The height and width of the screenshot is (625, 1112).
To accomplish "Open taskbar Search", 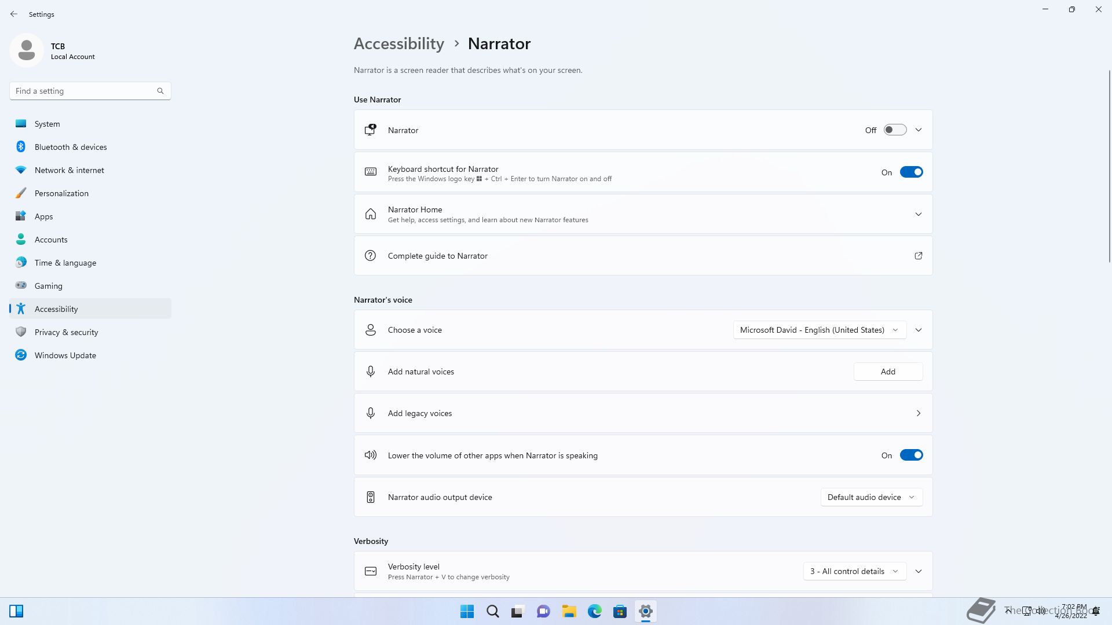I will click(493, 611).
